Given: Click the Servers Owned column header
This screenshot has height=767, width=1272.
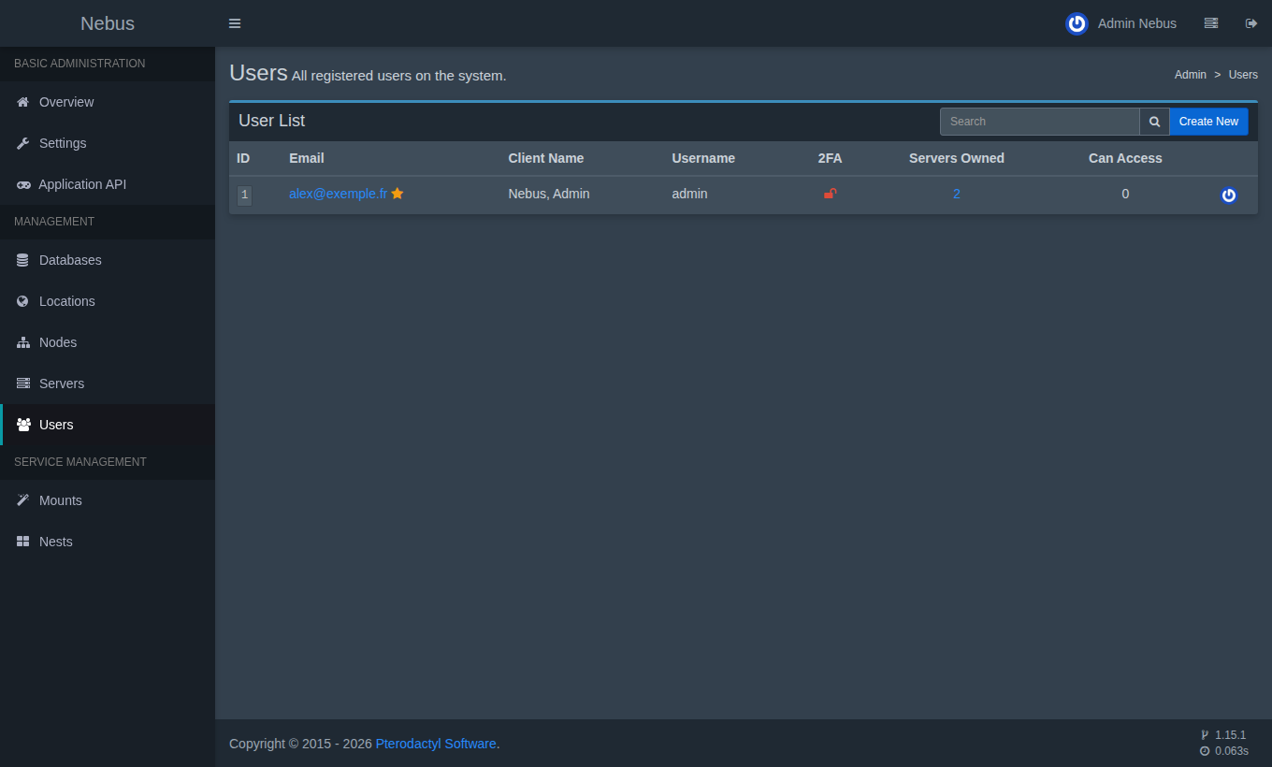Looking at the screenshot, I should tap(957, 158).
